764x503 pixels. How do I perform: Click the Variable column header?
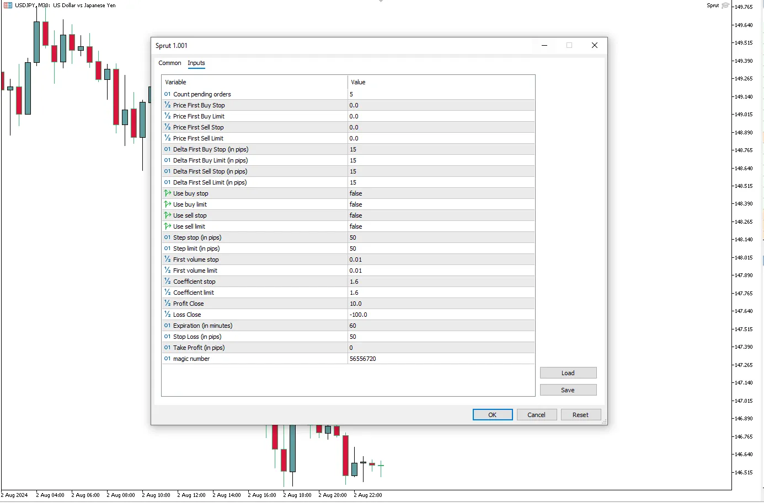254,82
